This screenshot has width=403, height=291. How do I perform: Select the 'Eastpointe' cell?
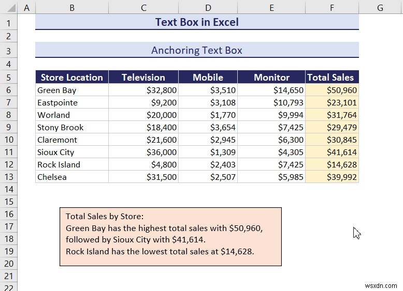[x=72, y=102]
